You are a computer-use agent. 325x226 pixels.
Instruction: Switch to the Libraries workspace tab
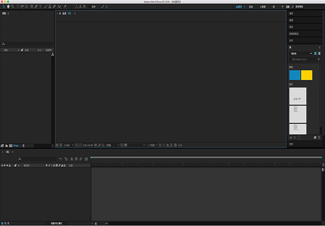(274, 7)
